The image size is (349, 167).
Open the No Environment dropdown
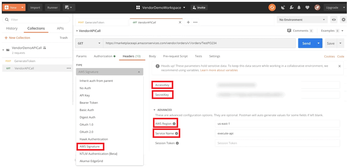tap(302, 20)
